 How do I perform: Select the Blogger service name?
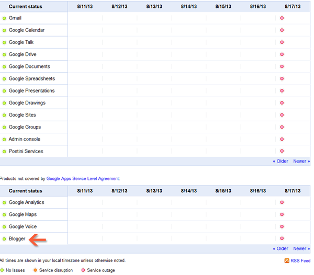click(x=17, y=238)
